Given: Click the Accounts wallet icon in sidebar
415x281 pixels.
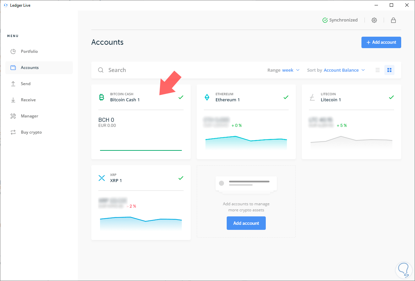Looking at the screenshot, I should click(x=13, y=68).
